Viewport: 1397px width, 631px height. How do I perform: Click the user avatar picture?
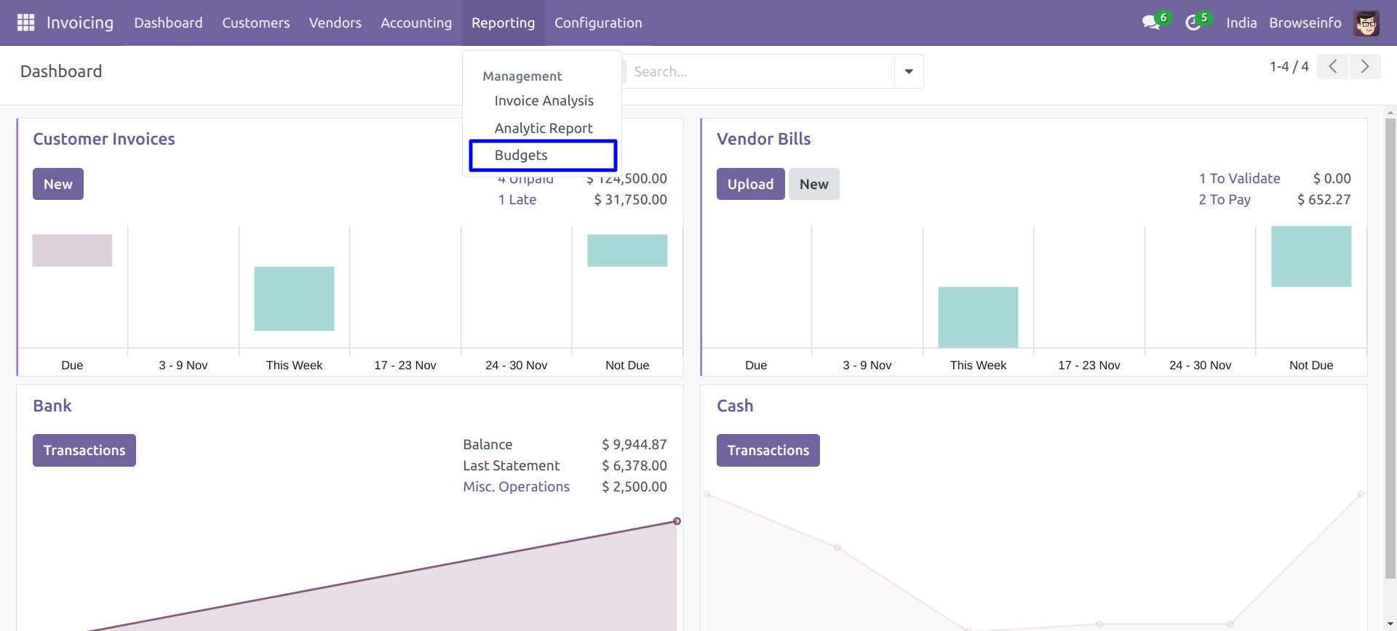1366,23
